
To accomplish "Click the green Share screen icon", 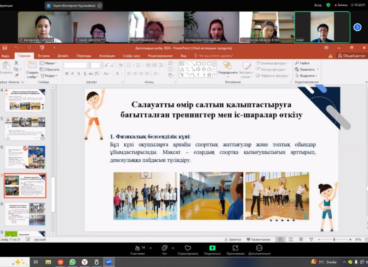I will pyautogui.click(x=212, y=249).
